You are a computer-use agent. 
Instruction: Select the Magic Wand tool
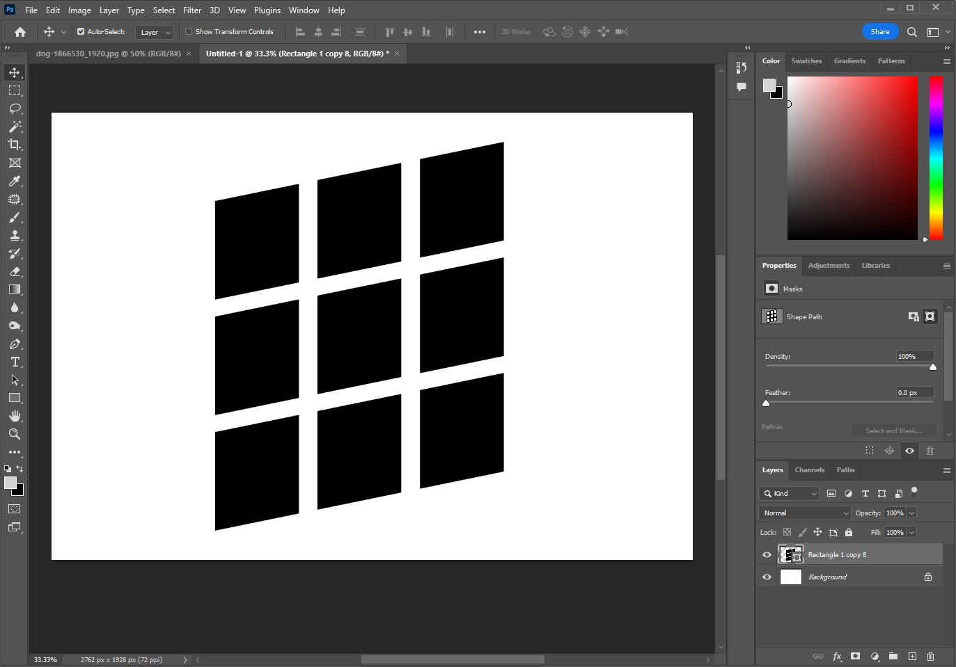point(15,127)
